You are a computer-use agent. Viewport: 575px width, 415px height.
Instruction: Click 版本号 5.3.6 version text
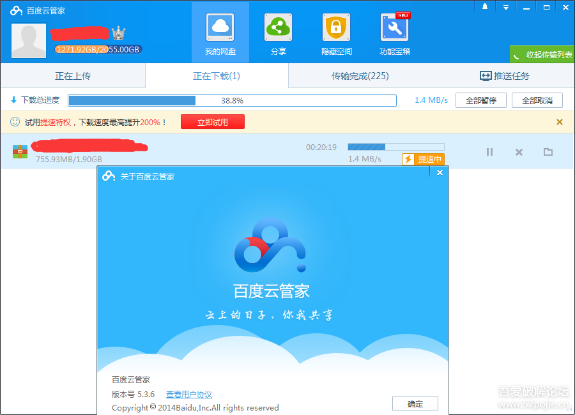(x=133, y=395)
